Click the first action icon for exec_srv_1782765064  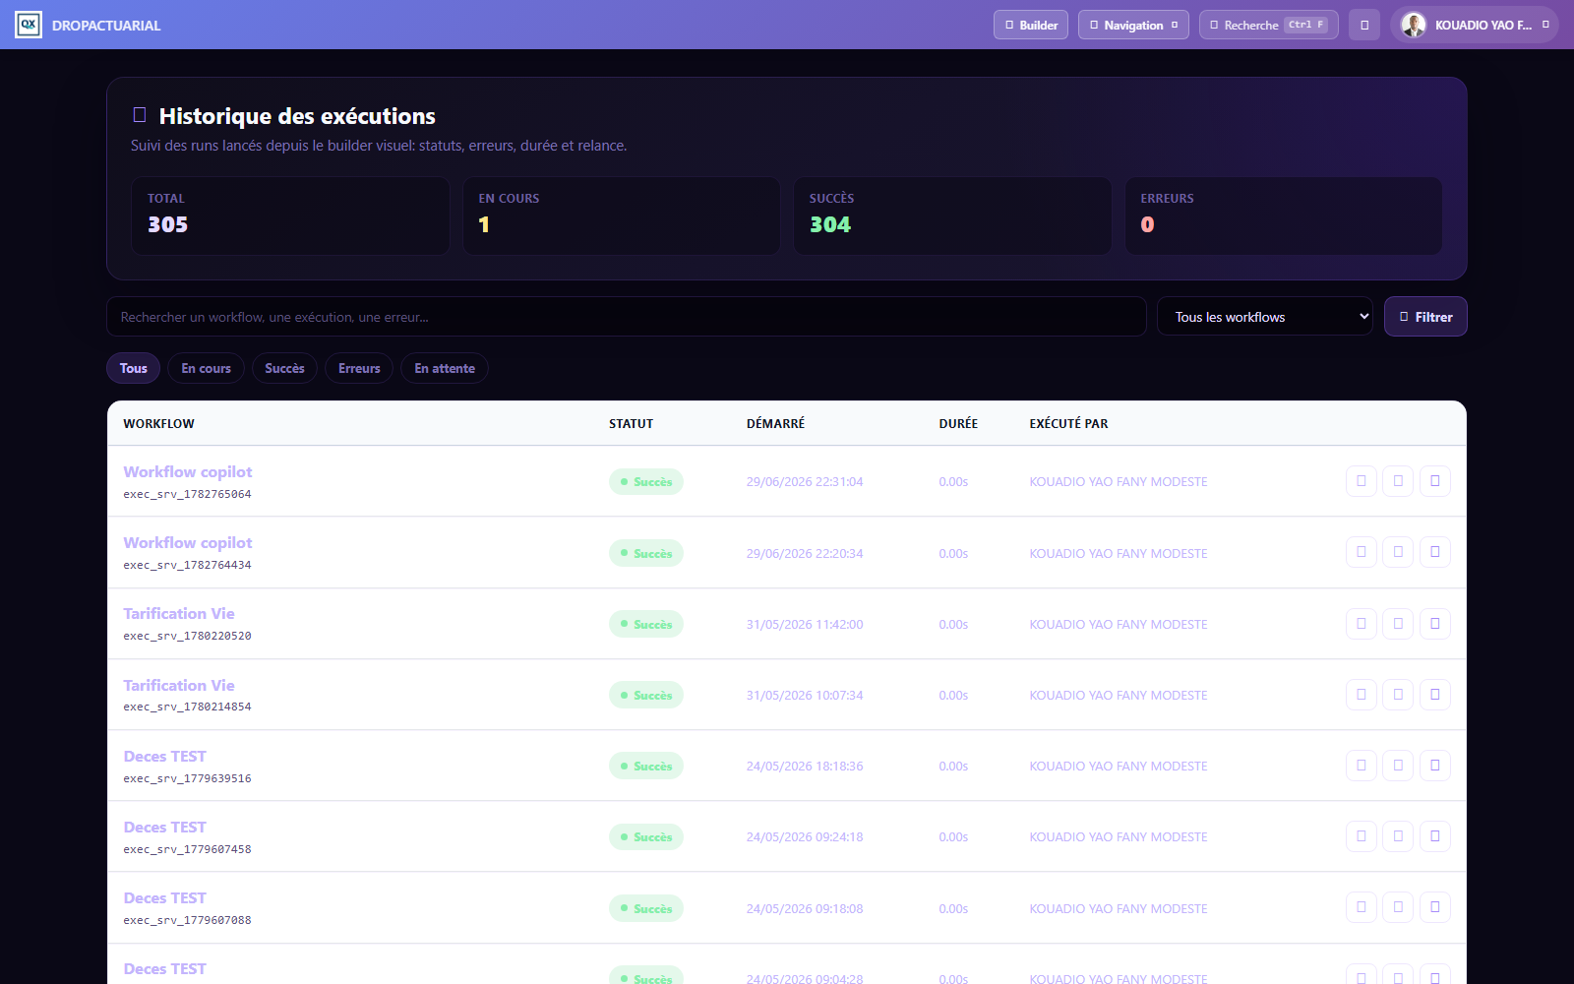click(1362, 481)
